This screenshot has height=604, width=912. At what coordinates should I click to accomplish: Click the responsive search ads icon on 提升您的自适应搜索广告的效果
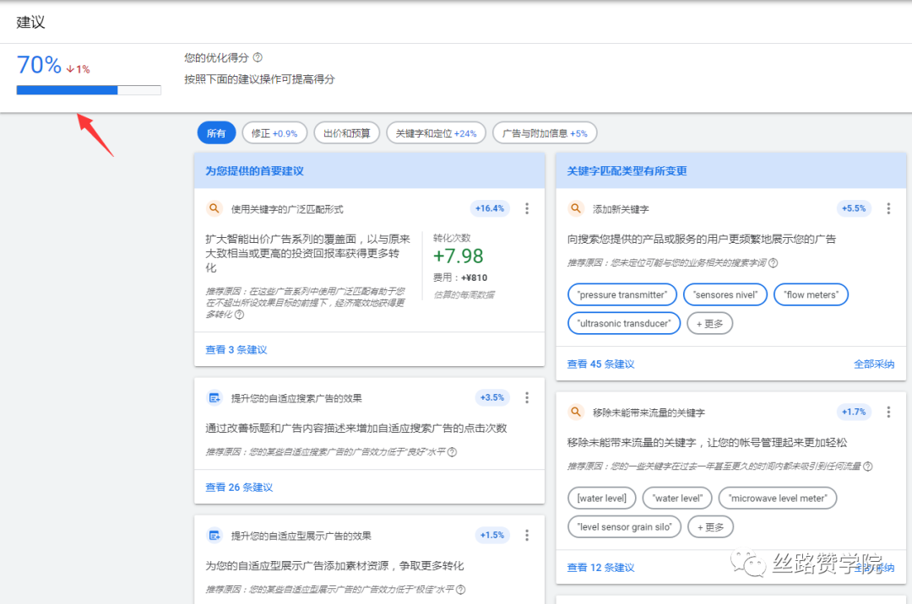214,396
